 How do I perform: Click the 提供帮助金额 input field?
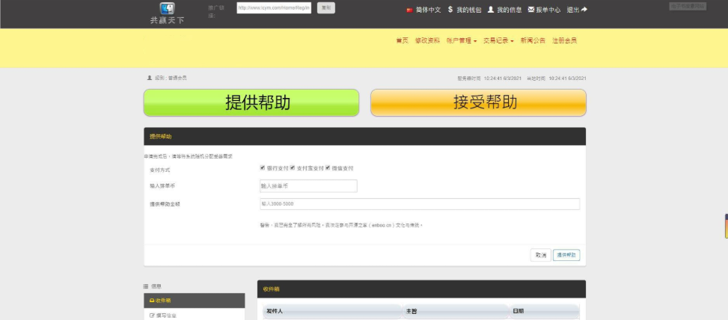point(418,204)
